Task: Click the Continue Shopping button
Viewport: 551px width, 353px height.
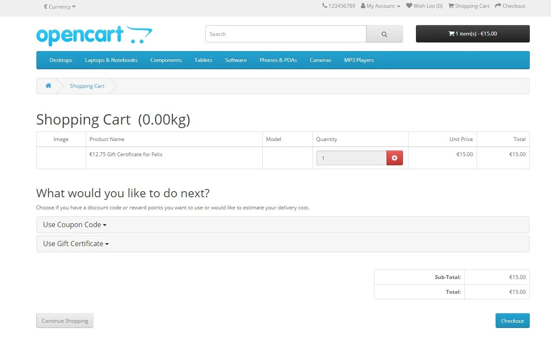Action: (x=65, y=321)
